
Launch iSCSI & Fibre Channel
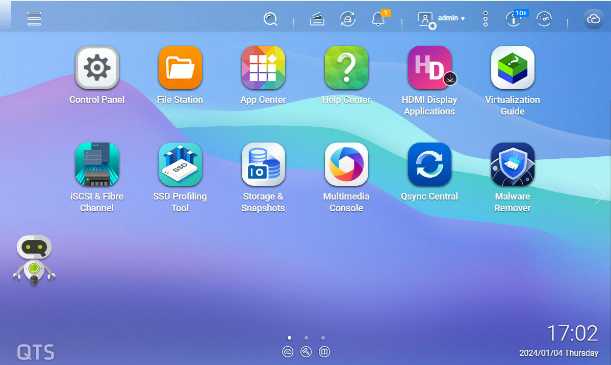tap(97, 164)
